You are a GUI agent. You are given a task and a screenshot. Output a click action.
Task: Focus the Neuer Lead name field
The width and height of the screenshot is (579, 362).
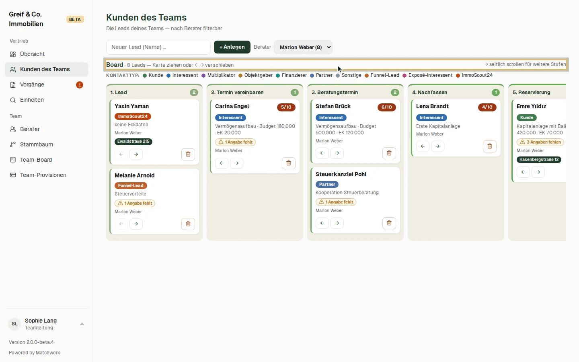click(x=158, y=47)
